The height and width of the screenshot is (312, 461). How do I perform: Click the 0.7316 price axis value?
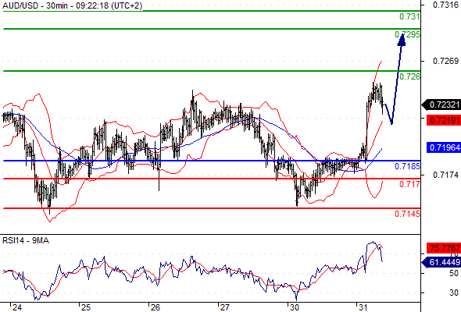point(445,5)
